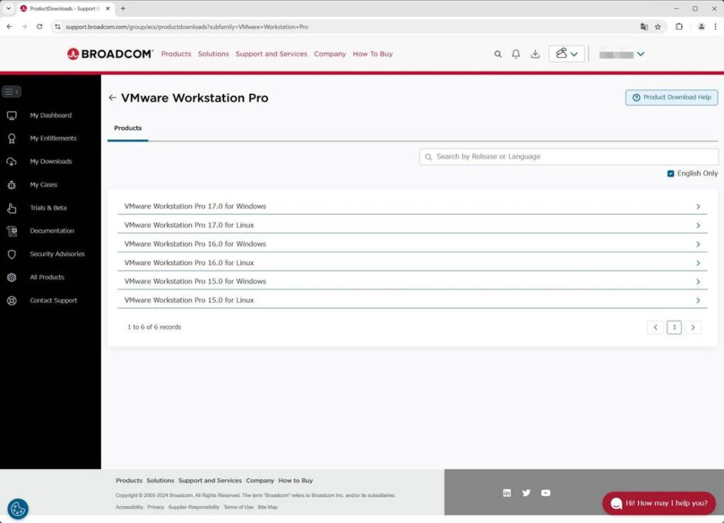This screenshot has height=523, width=724.
Task: Open Broadcom's Twitter page from the footer
Action: coord(526,492)
